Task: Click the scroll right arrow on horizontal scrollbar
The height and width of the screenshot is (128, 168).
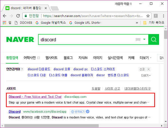Action: pyautogui.click(x=162, y=126)
